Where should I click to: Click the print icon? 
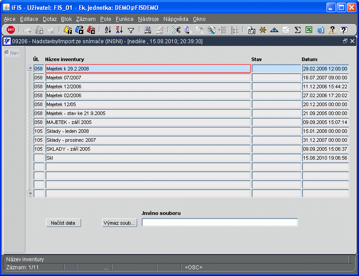148,30
